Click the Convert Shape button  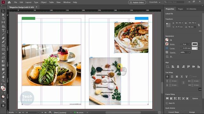(x=174, y=112)
